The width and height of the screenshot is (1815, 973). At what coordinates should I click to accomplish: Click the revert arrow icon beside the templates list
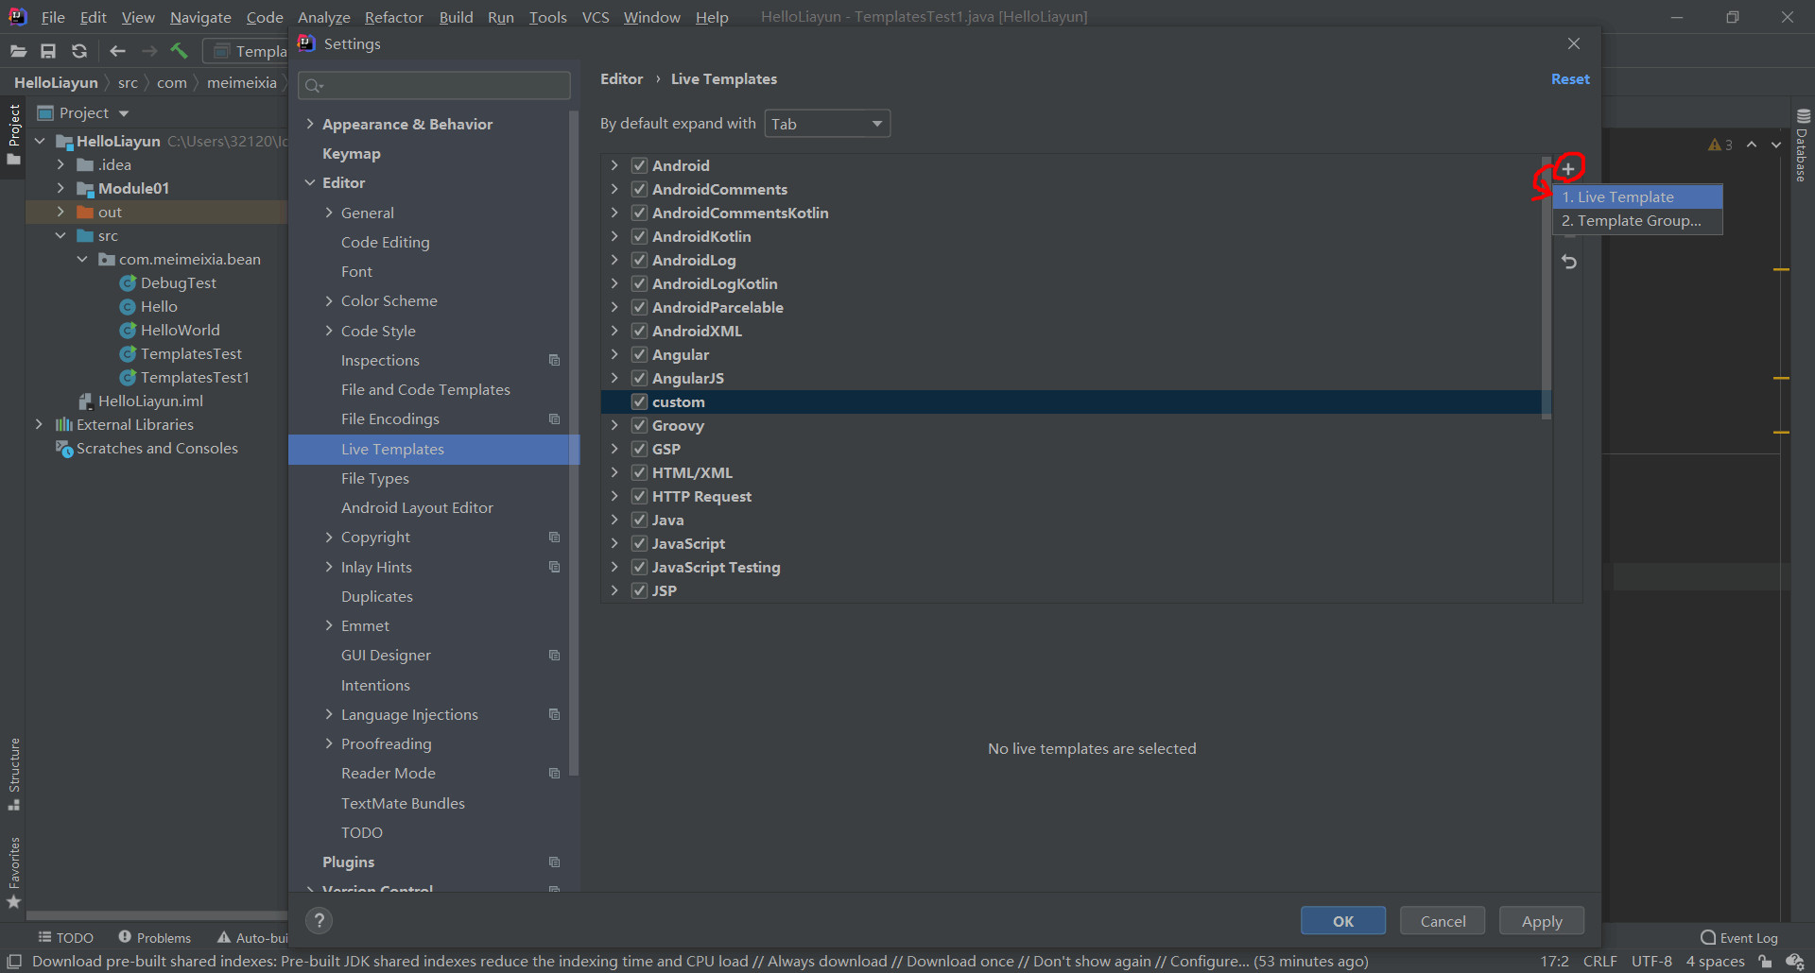click(x=1569, y=262)
